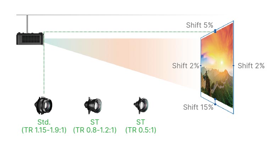Image resolution: width=280 pixels, height=147 pixels.
Task: Click the left Shift 2% label
Action: pyautogui.click(x=185, y=66)
